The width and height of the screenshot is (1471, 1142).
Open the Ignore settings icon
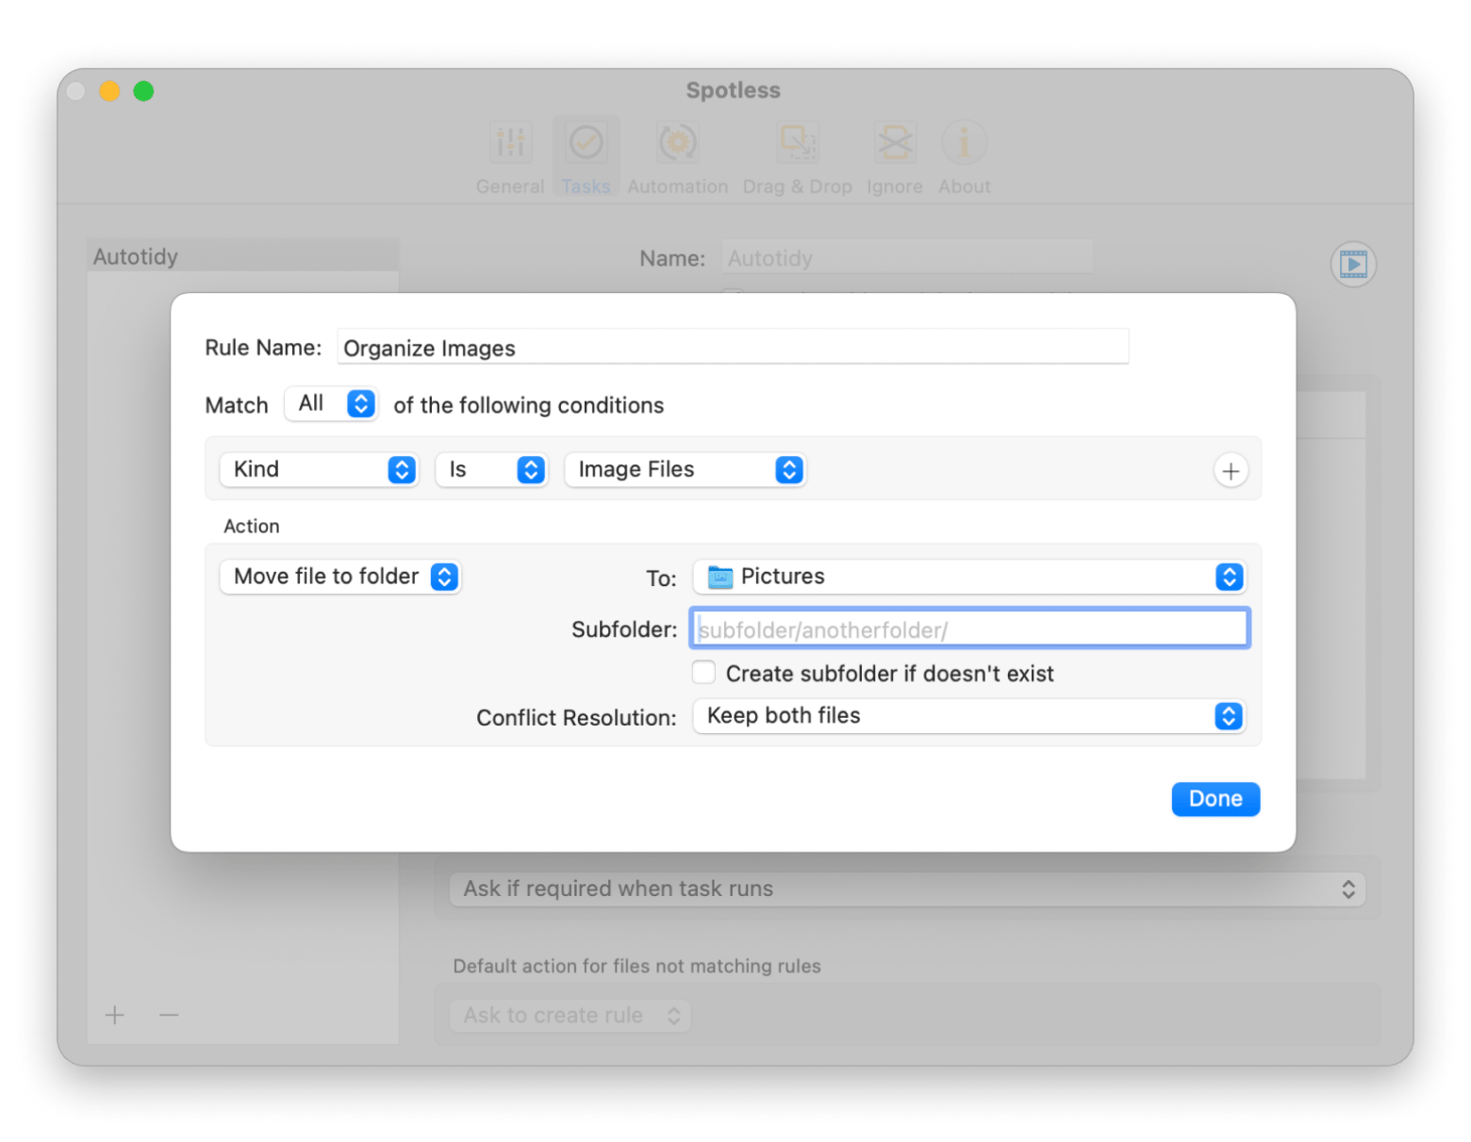894,144
